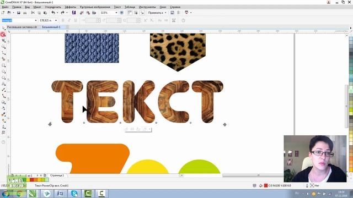Click the Copy toolbar icon
Viewport: 353px width, 198px height.
(x=39, y=13)
